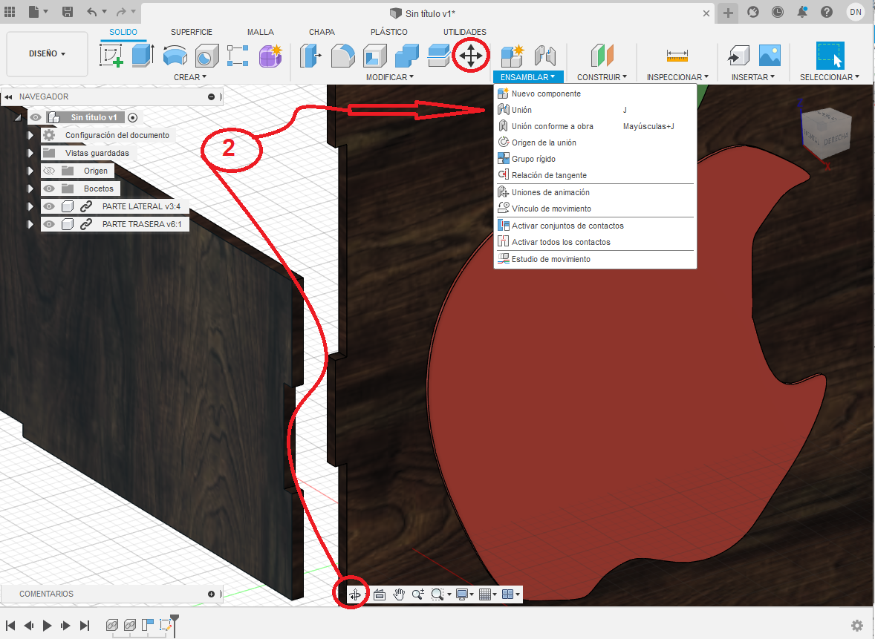Click the Joint toolbar icon
Screen dimensions: 875x639
pos(544,56)
